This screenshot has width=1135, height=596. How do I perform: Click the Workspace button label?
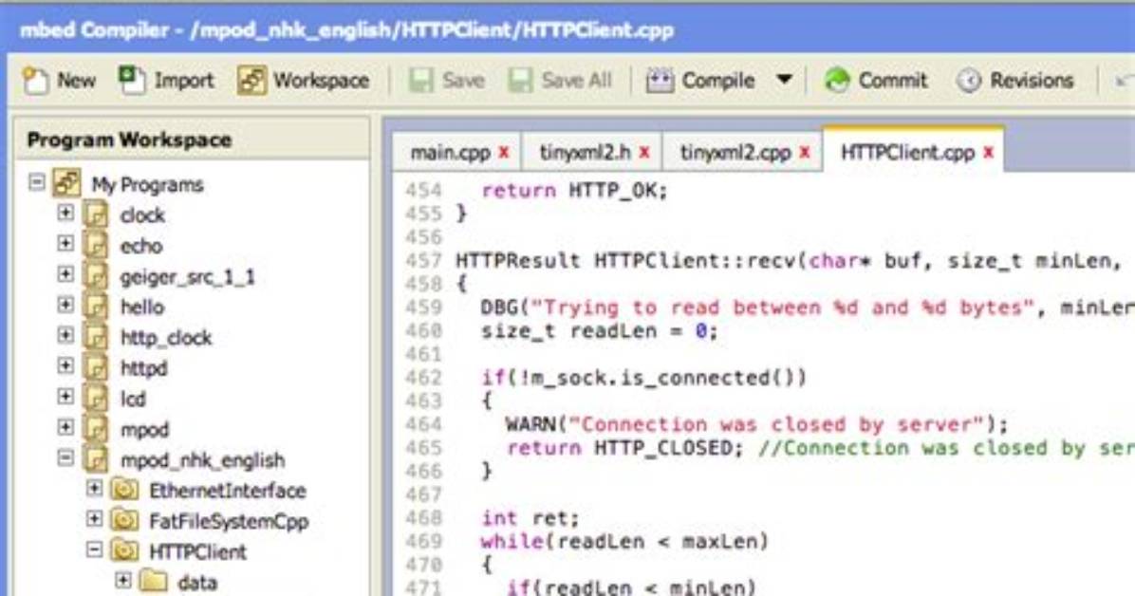click(322, 81)
